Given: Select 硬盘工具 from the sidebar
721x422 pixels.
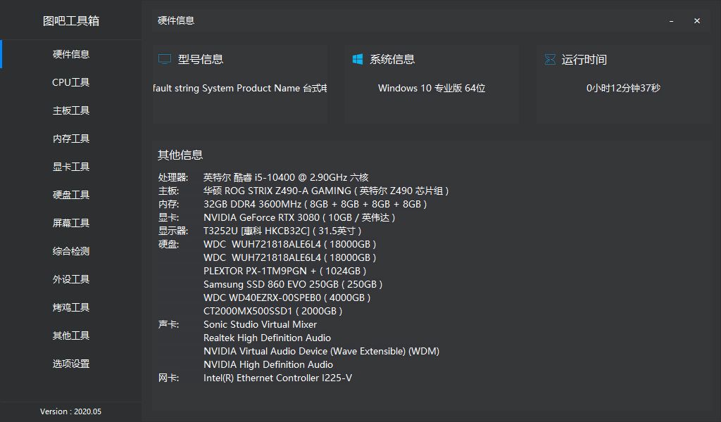Looking at the screenshot, I should [x=71, y=195].
